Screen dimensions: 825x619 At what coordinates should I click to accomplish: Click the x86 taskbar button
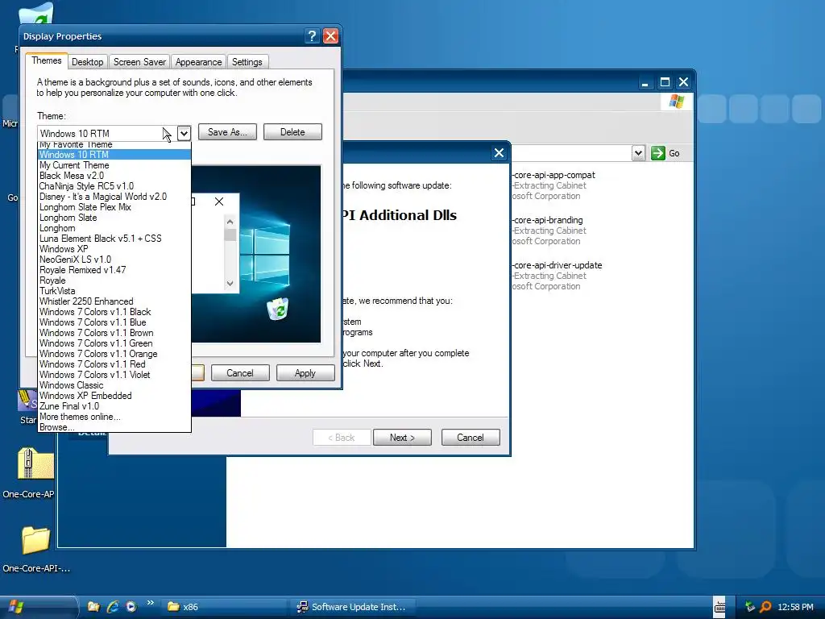[x=224, y=607]
